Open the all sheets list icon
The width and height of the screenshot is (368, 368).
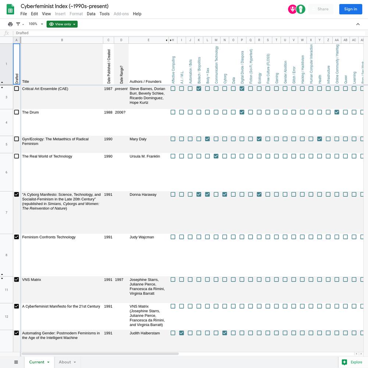coord(16,362)
